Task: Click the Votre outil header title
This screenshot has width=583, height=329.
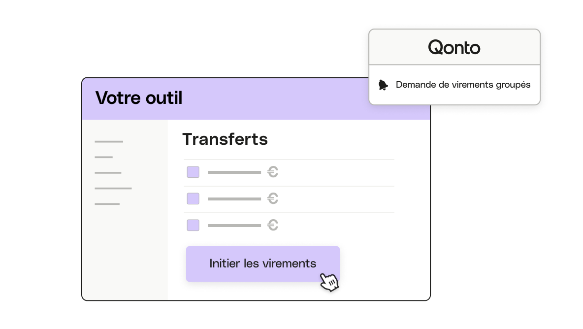Action: pyautogui.click(x=139, y=98)
